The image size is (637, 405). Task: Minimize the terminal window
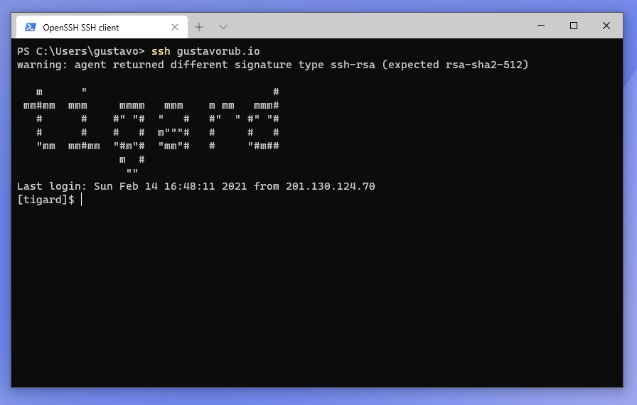point(541,26)
